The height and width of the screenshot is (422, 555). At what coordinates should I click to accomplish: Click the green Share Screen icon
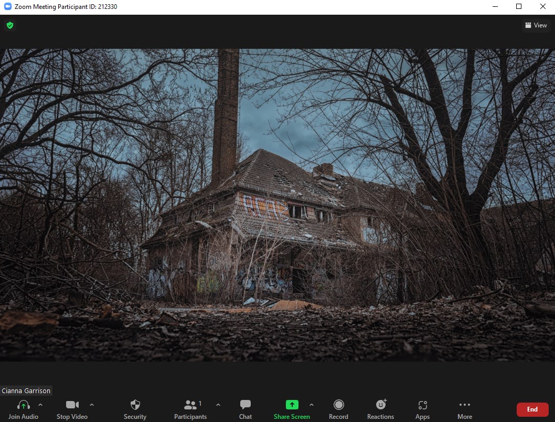click(x=292, y=405)
